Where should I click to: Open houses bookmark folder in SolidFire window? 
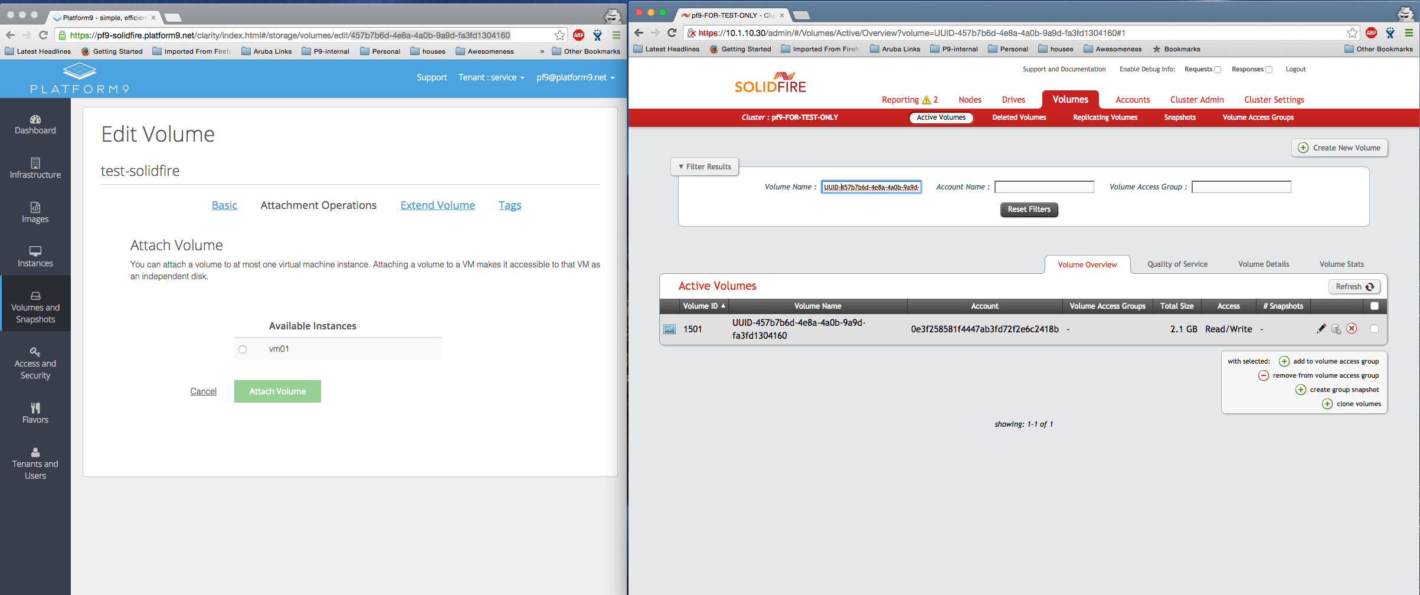(1056, 49)
